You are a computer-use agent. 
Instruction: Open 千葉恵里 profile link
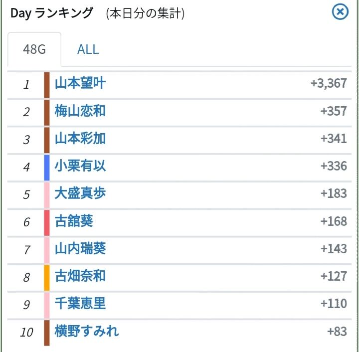[80, 304]
